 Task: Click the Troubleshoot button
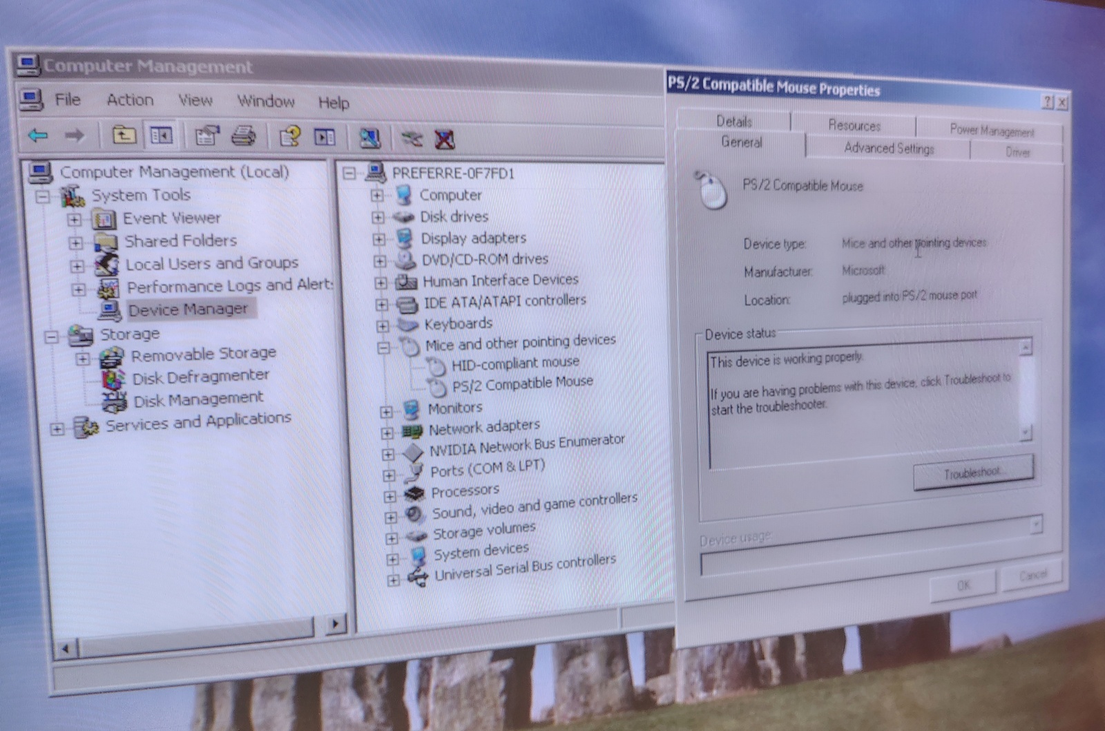point(973,473)
